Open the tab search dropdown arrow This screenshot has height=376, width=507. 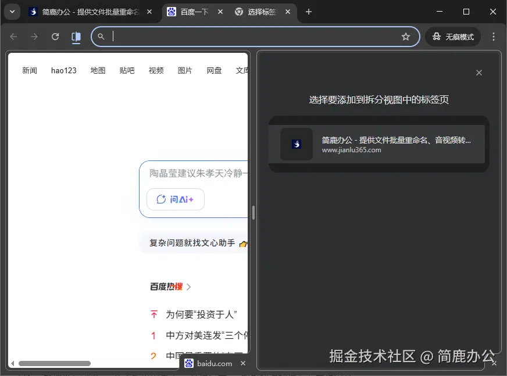(12, 11)
